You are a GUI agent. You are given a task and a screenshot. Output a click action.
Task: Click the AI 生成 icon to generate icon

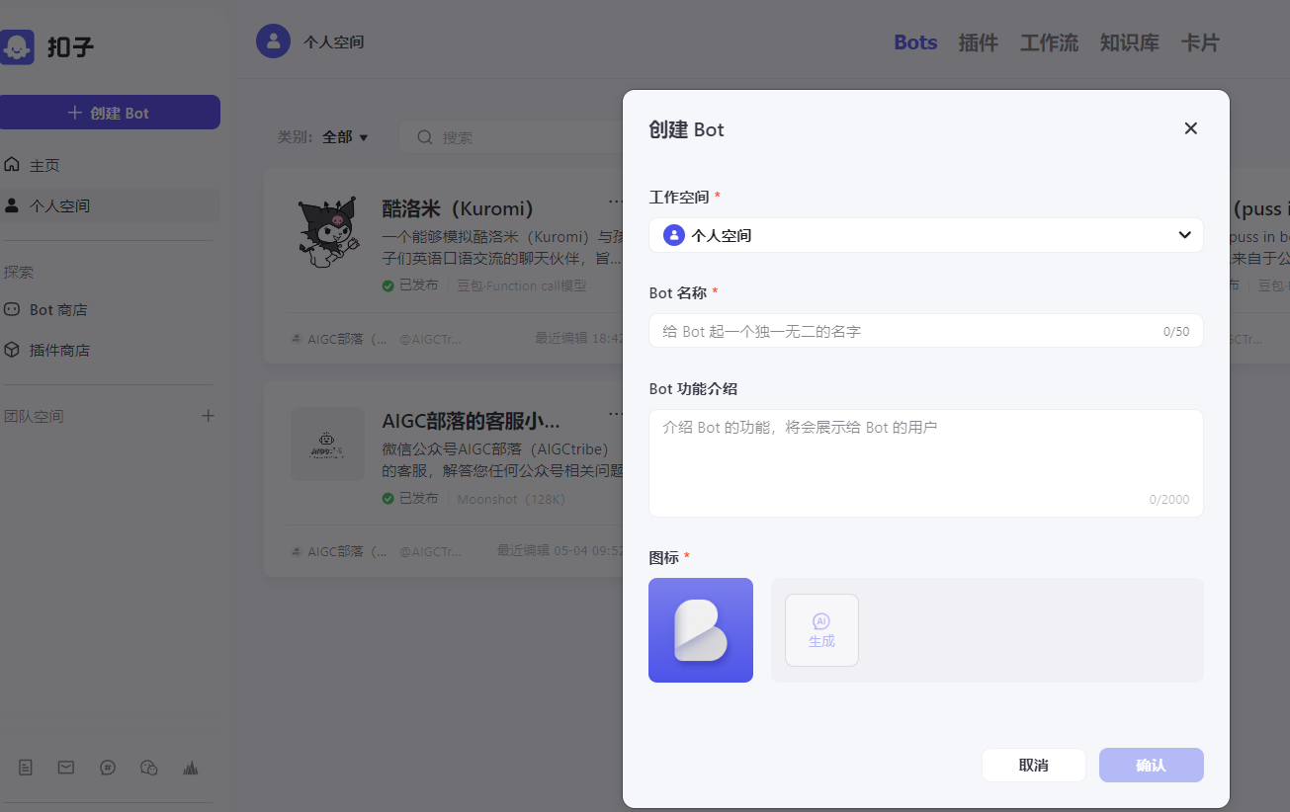821,629
